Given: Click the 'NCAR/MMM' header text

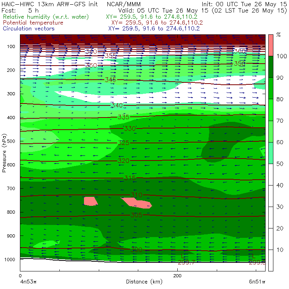Looking at the screenshot, I should pos(124,4).
